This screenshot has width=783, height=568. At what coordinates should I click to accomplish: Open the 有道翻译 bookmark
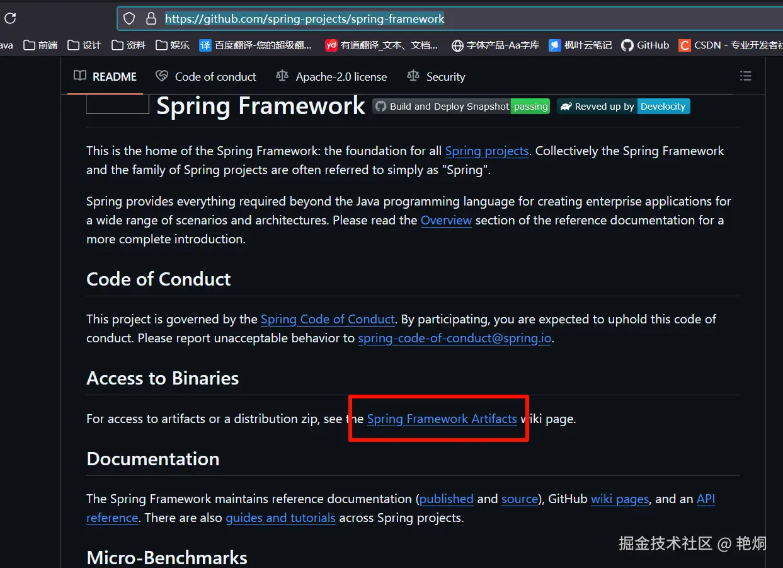click(x=382, y=45)
